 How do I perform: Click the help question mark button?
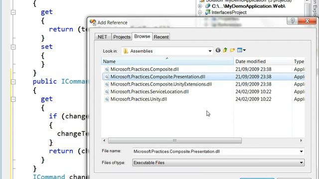(293, 21)
